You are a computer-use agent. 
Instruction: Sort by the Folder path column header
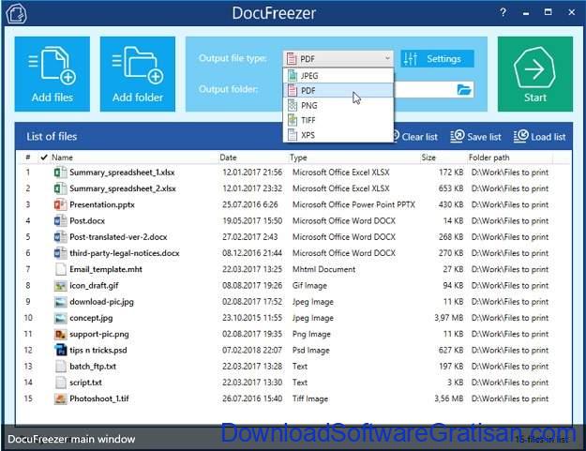pos(488,158)
